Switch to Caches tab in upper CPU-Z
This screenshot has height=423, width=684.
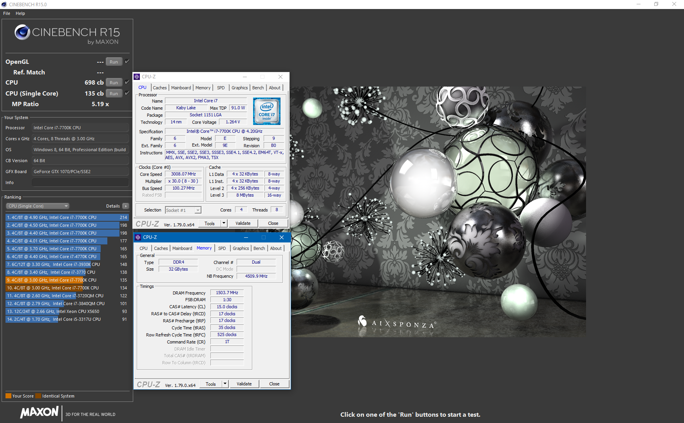pyautogui.click(x=160, y=88)
